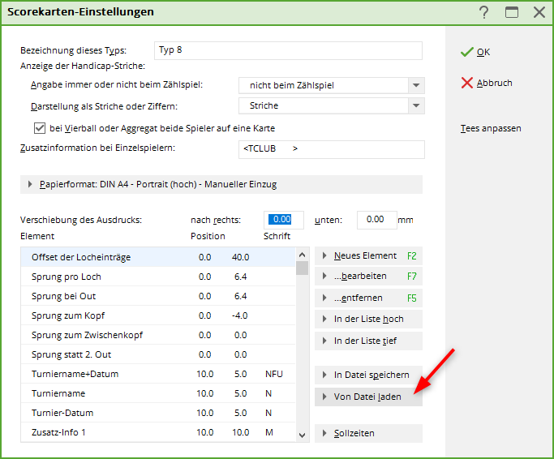Click In Datei speichern
Screen dimensions: 554x459
(367, 375)
